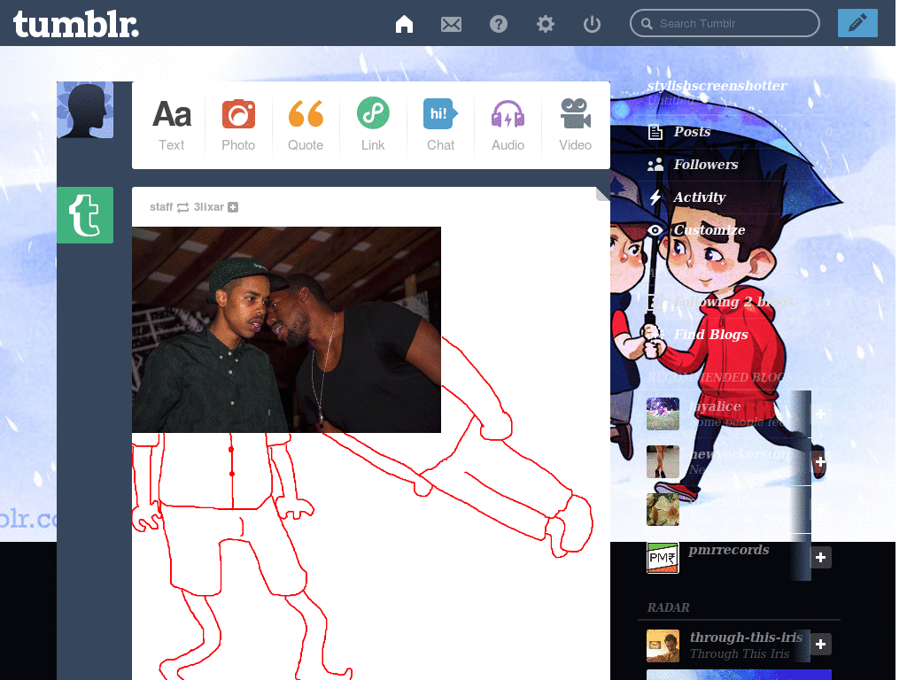Open the Find Blogs item
907x680 pixels.
pyautogui.click(x=710, y=334)
